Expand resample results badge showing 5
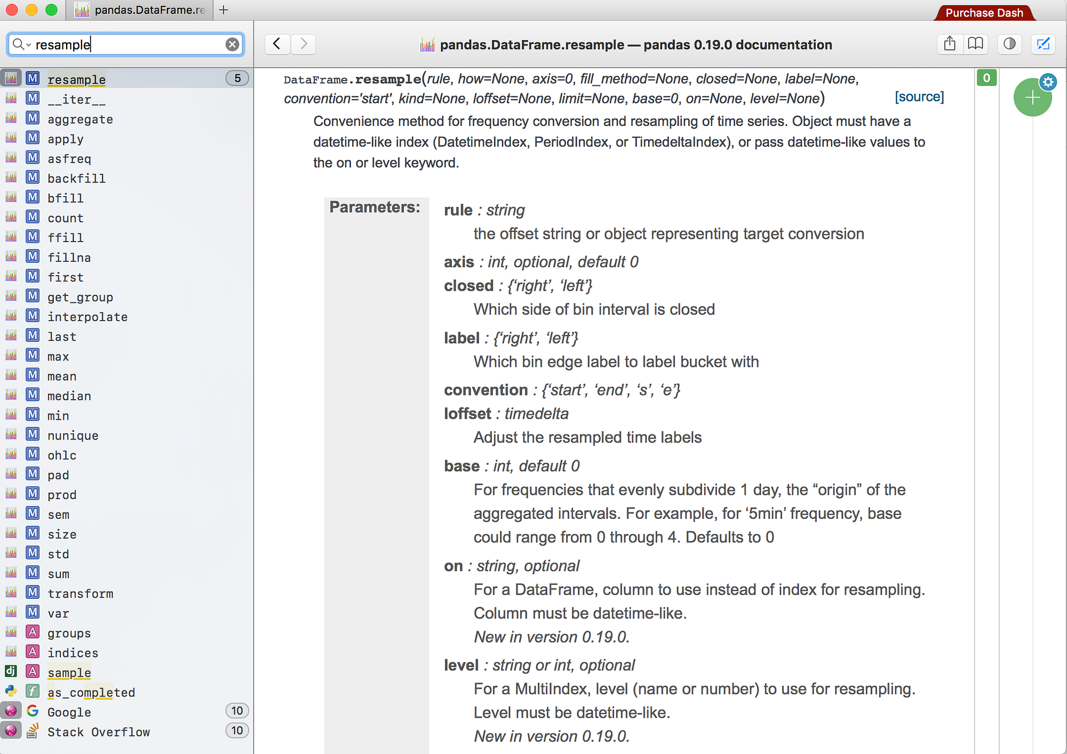Image resolution: width=1067 pixels, height=754 pixels. (x=237, y=78)
